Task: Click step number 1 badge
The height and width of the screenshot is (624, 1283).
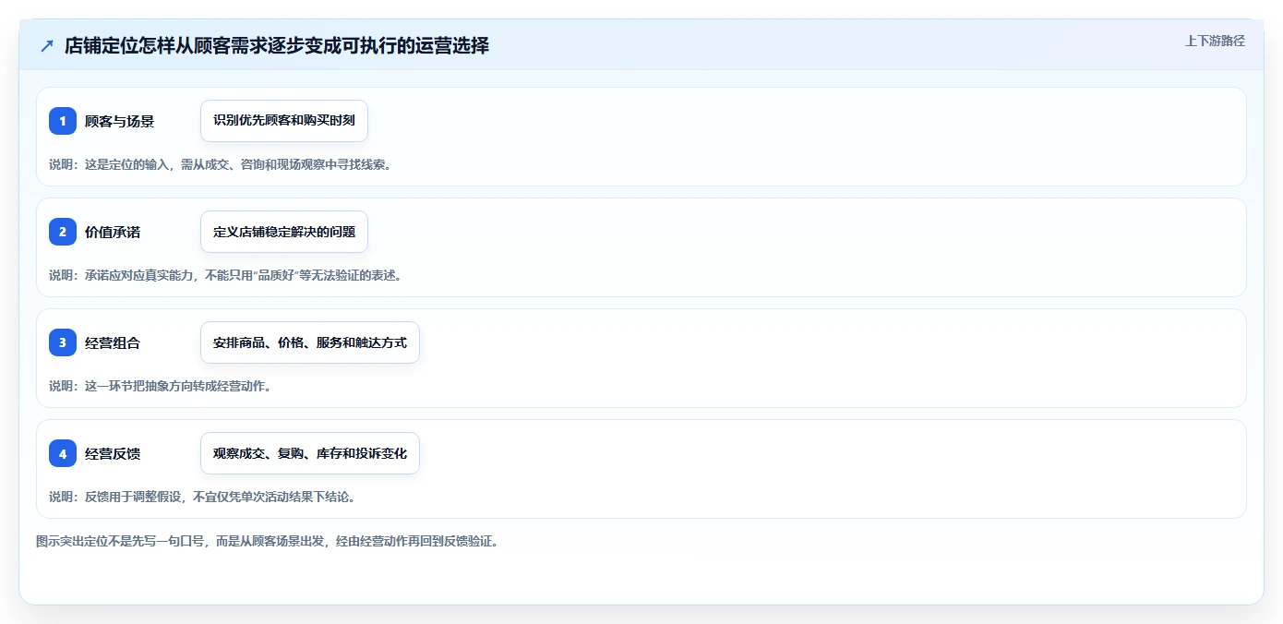Action: click(x=63, y=121)
